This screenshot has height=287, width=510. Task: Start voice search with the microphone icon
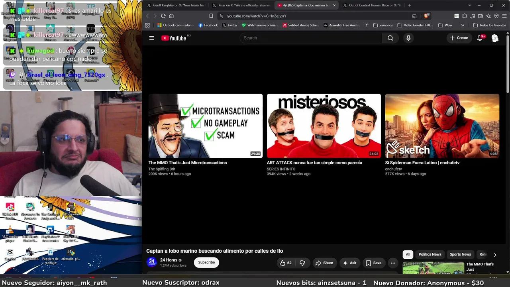[408, 38]
